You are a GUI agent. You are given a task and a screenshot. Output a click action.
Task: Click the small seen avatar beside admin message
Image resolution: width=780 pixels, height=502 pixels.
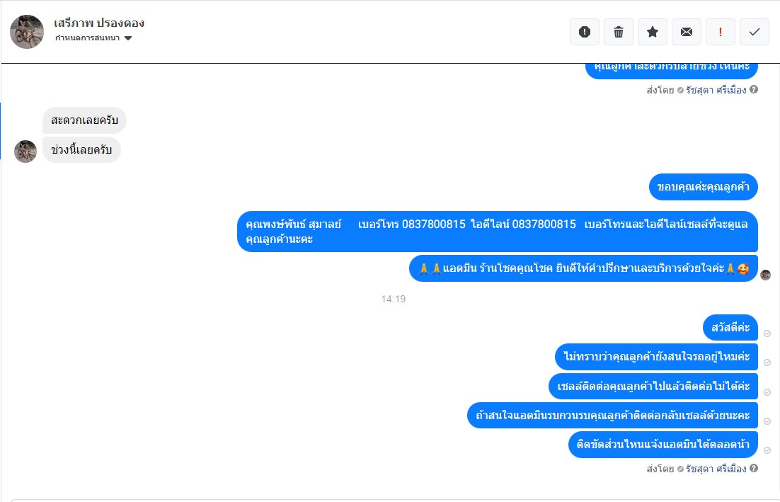[x=766, y=275]
